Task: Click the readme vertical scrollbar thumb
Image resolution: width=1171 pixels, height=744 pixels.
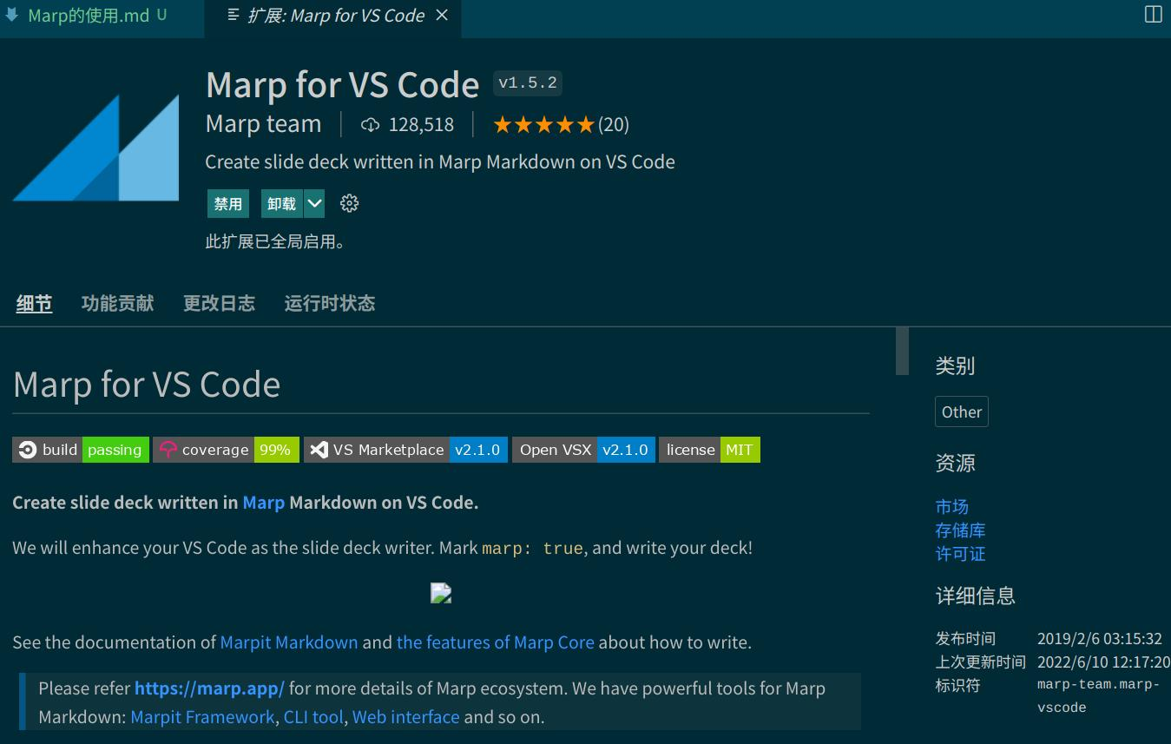Action: [x=902, y=351]
